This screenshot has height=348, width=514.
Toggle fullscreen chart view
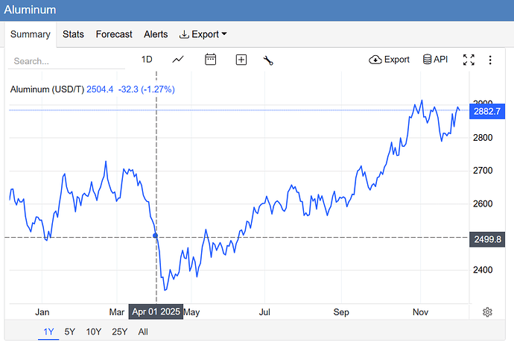(469, 60)
